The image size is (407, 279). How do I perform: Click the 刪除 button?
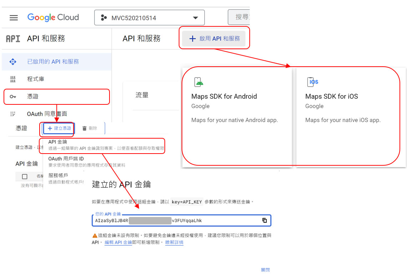[90, 128]
